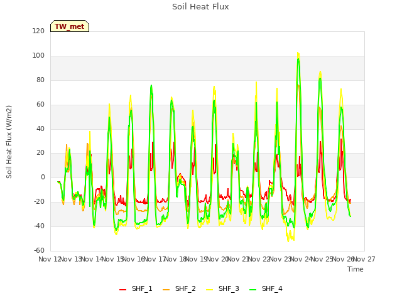Click the 0 y-axis tick label
Image resolution: width=402 pixels, height=301 pixels.
click(x=43, y=177)
